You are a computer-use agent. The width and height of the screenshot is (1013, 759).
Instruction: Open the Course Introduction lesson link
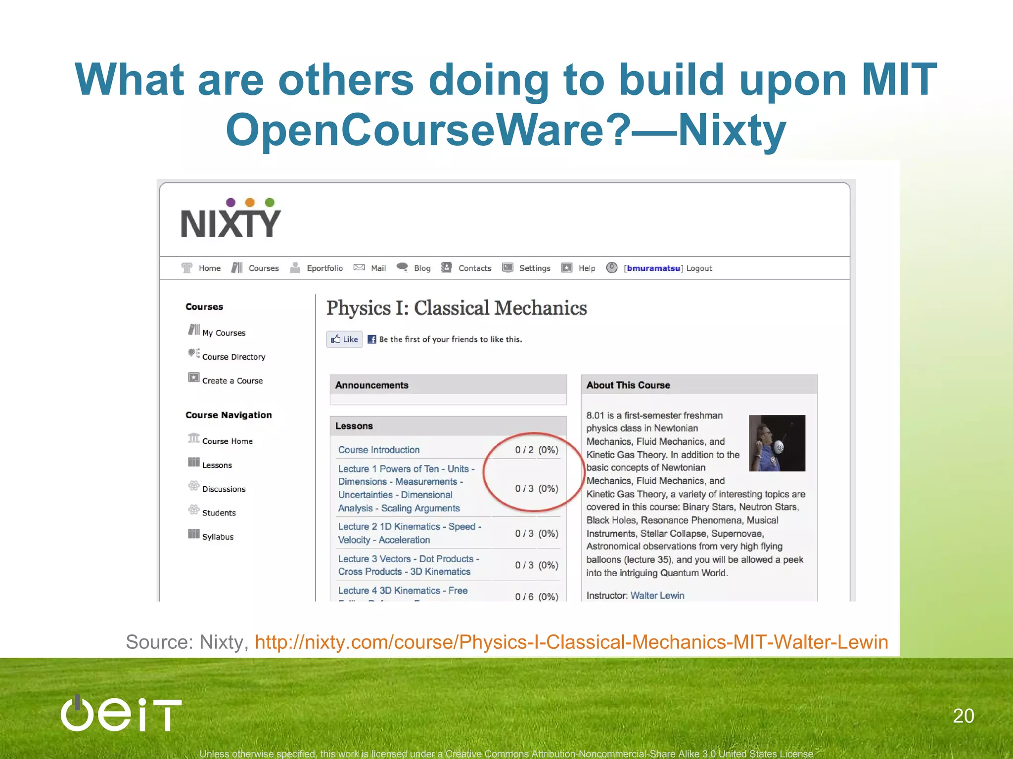click(379, 450)
